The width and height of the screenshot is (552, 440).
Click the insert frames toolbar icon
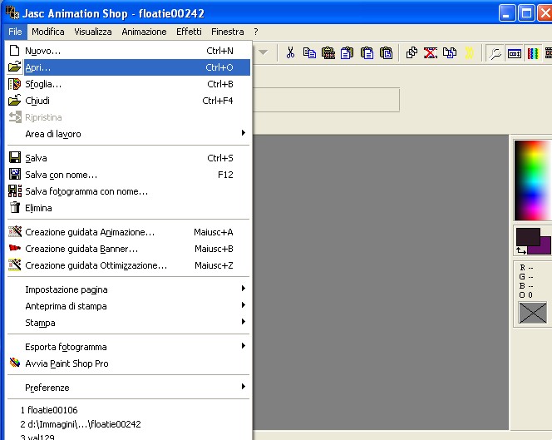click(450, 53)
